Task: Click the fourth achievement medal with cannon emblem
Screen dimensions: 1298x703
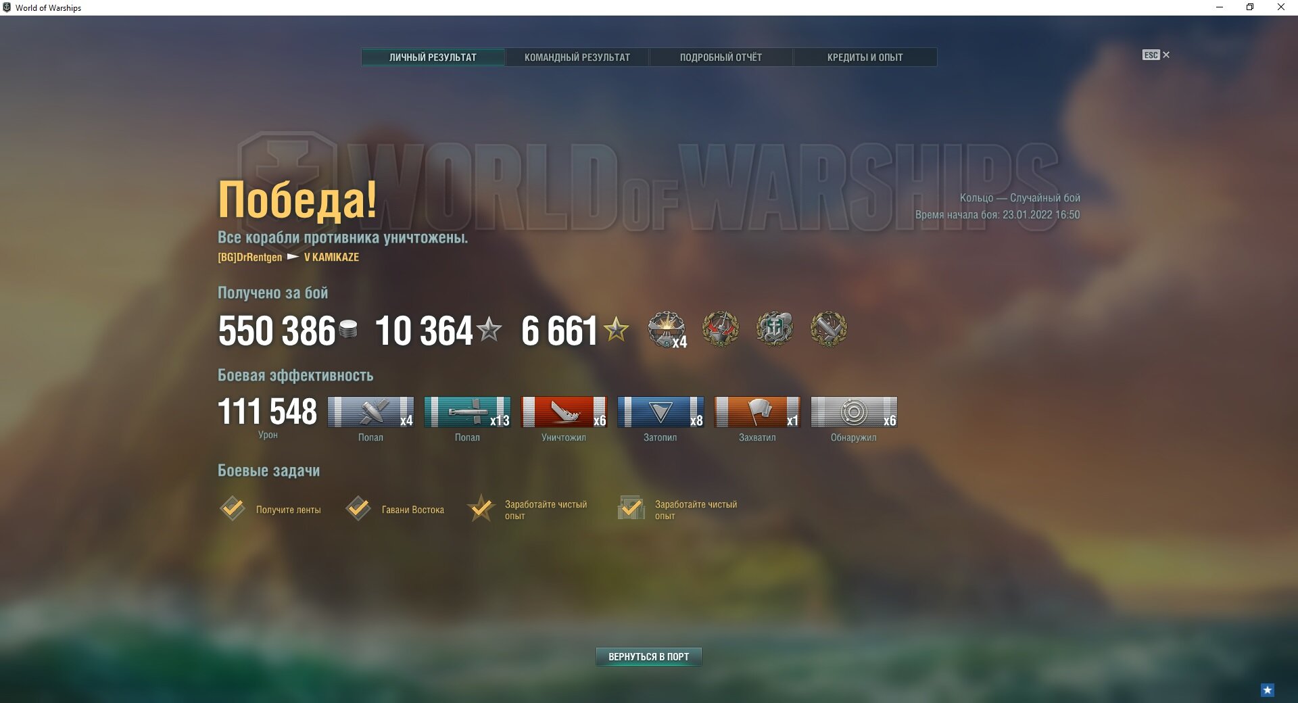Action: [828, 329]
